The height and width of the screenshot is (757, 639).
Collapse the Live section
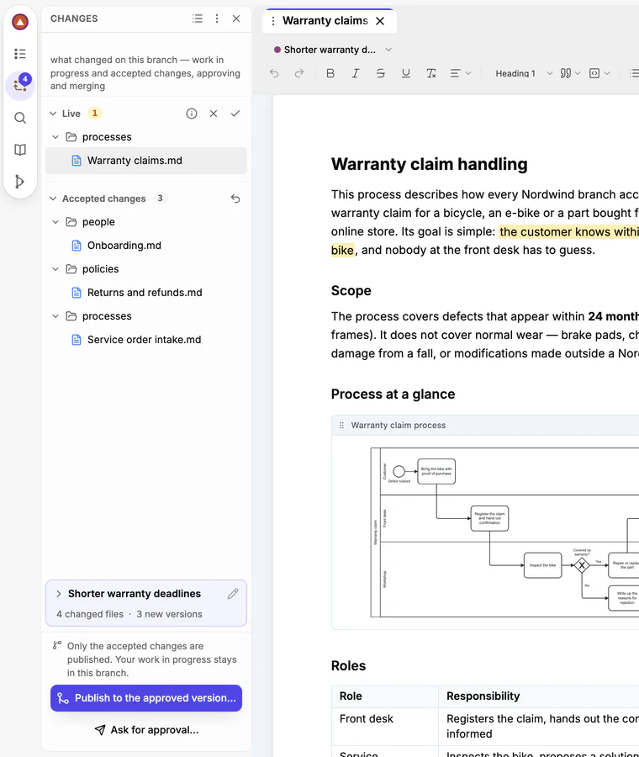[53, 114]
